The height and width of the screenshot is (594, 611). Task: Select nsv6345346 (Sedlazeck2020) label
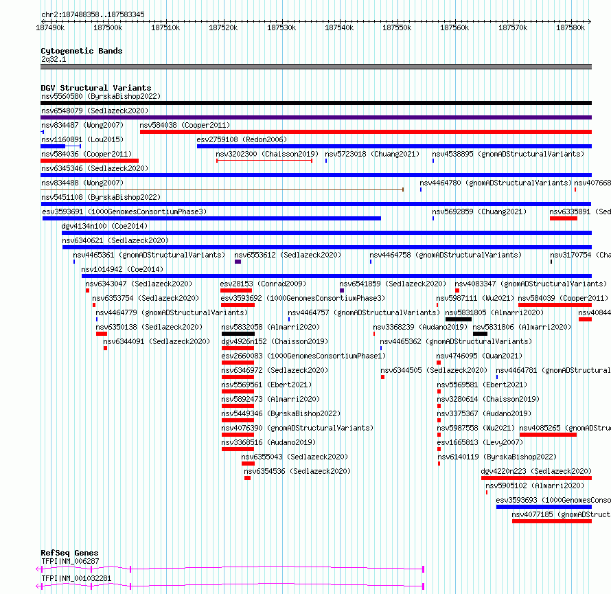click(95, 168)
